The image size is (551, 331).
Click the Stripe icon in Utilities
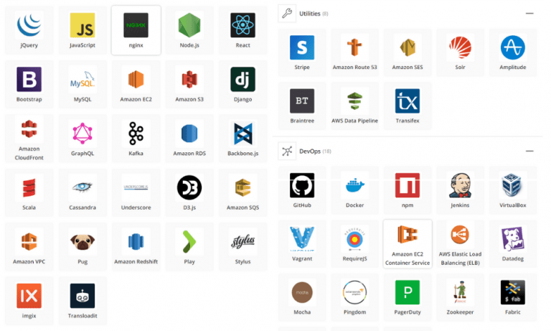[302, 47]
